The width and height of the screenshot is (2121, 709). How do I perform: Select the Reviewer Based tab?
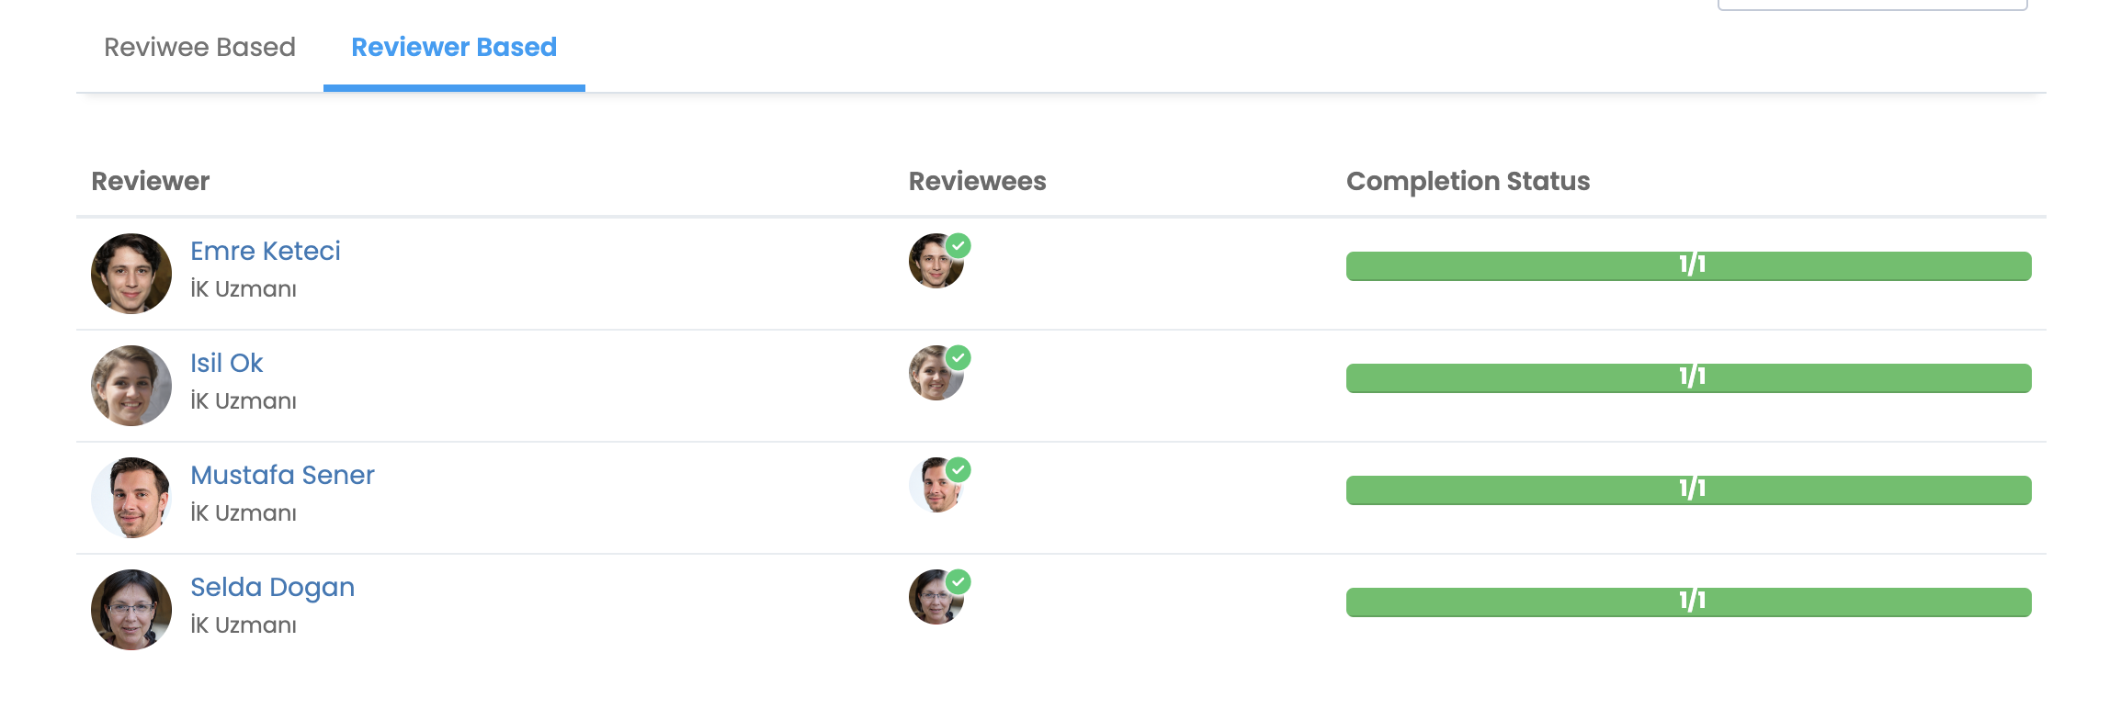(454, 47)
